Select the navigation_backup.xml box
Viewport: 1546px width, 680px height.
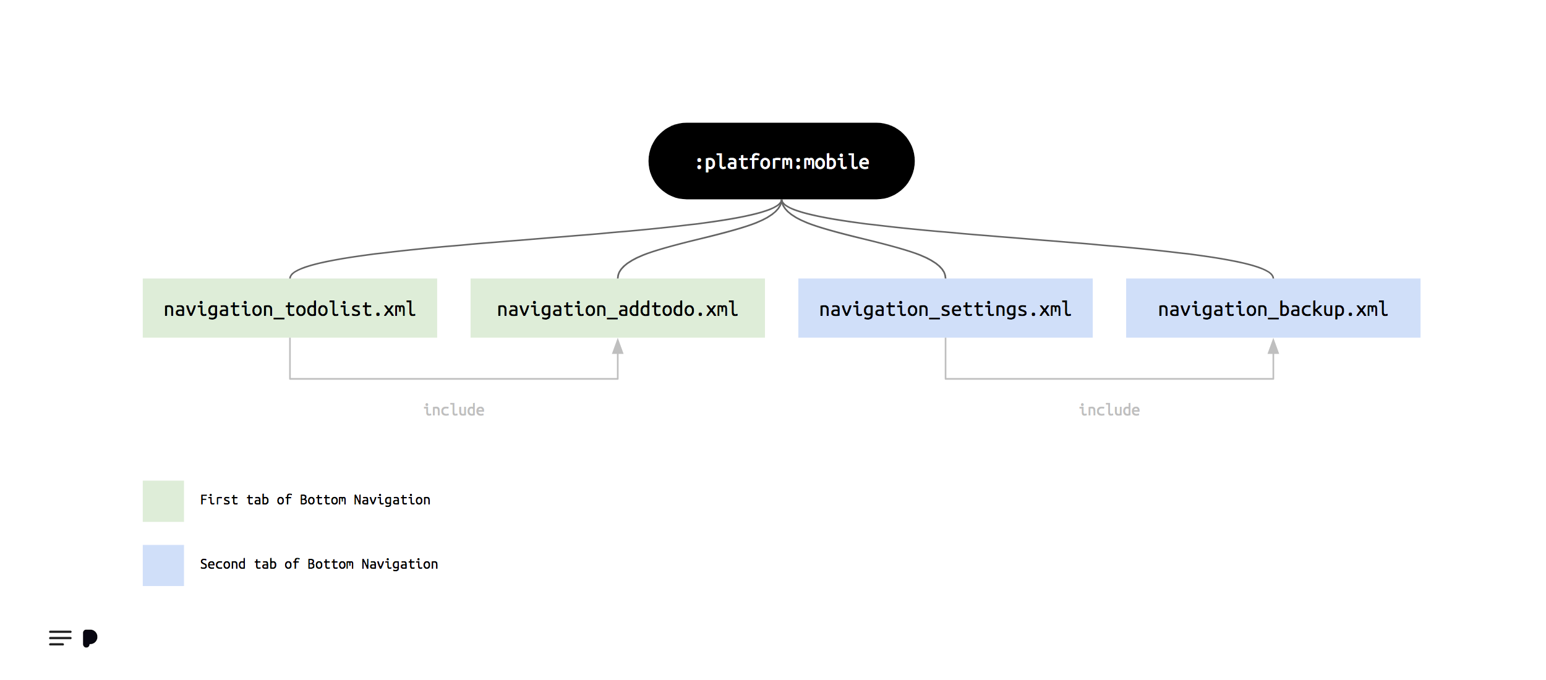[x=1273, y=308]
